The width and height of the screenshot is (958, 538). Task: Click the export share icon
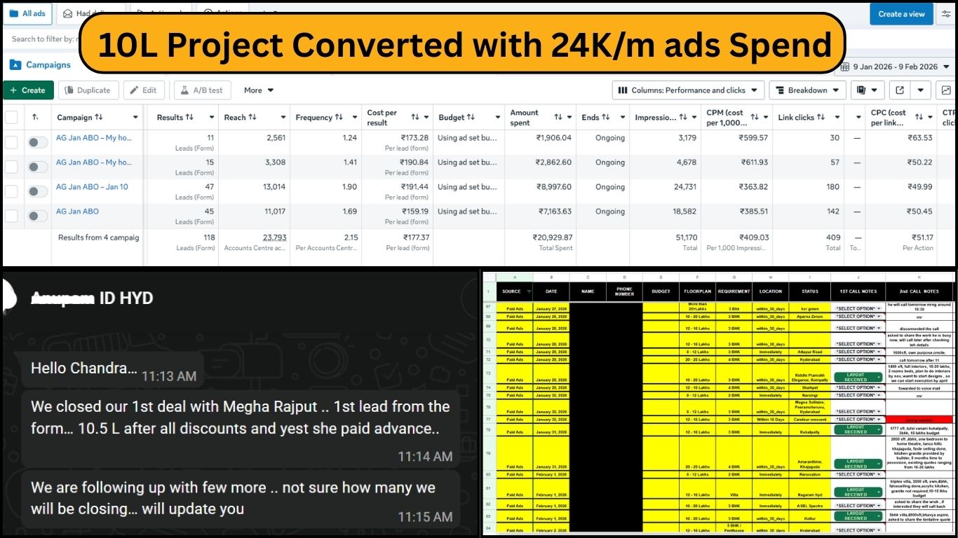[900, 90]
